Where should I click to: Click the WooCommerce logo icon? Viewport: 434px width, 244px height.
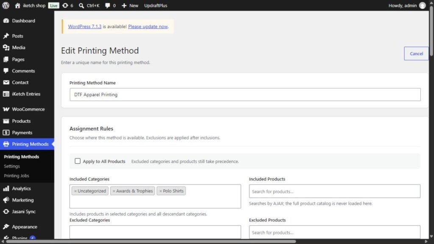[x=6, y=109]
